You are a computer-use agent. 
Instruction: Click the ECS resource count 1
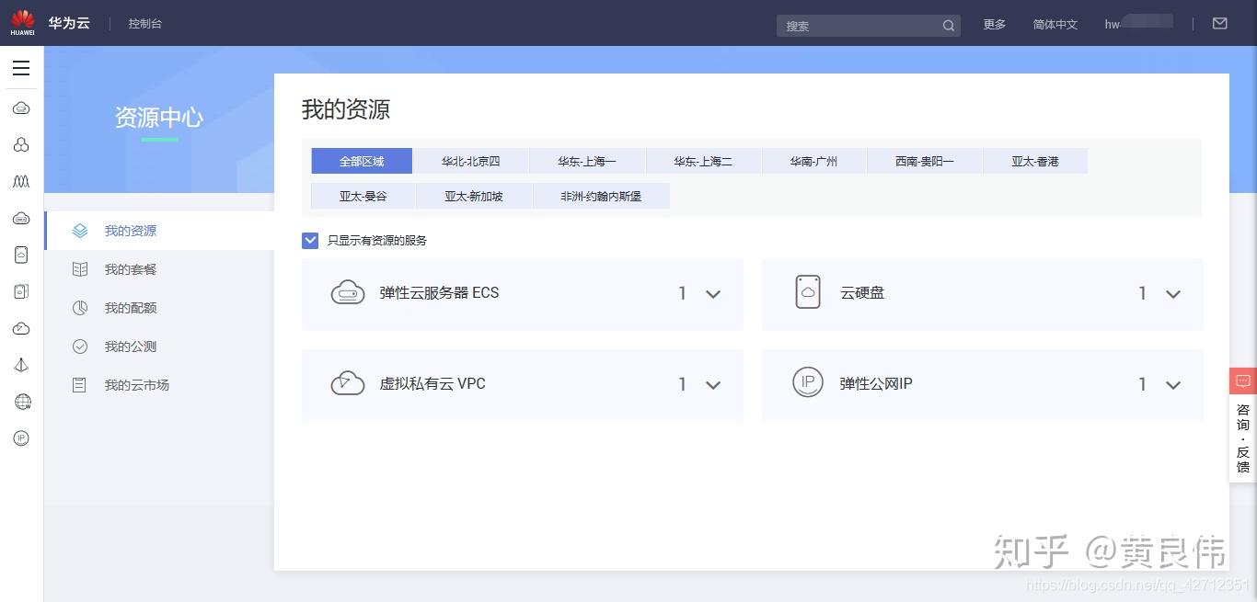682,293
